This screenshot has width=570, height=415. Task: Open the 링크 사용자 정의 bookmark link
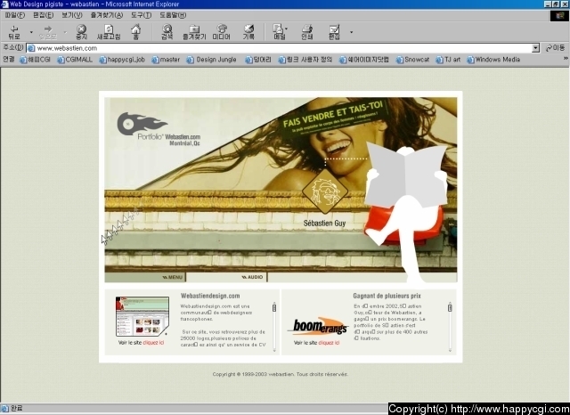[305, 60]
